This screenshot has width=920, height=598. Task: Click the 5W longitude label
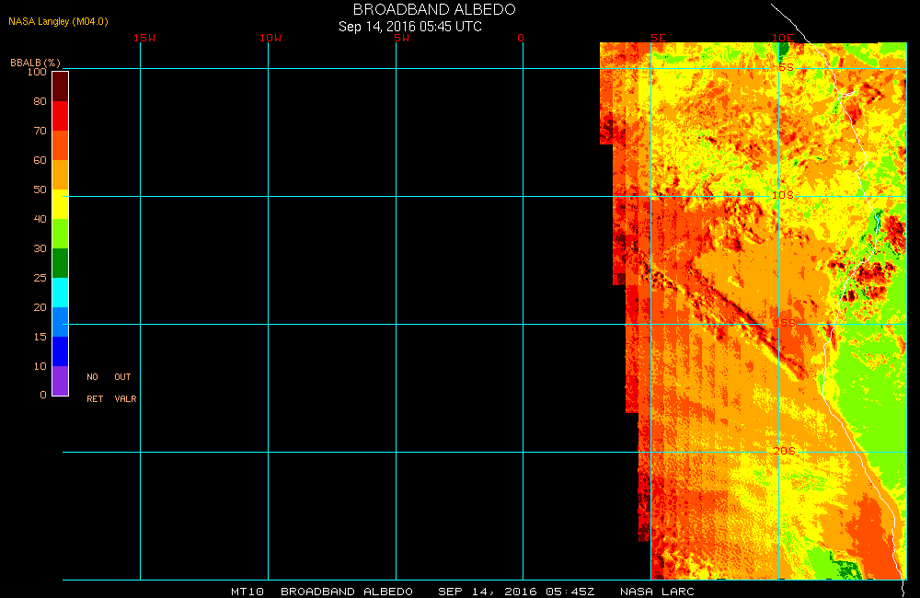click(400, 38)
